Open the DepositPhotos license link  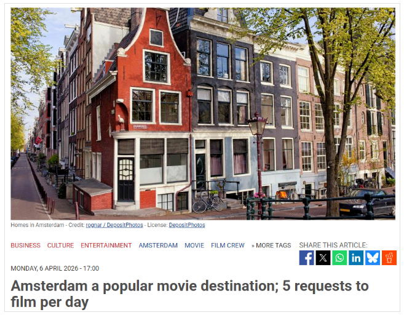(x=187, y=225)
